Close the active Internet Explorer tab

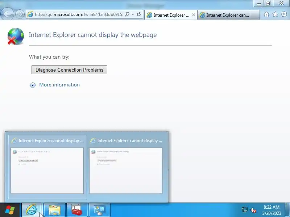[194, 15]
